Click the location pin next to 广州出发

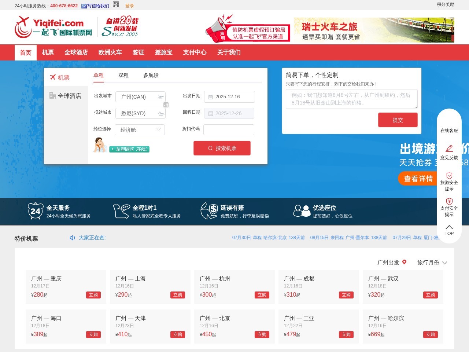point(404,262)
